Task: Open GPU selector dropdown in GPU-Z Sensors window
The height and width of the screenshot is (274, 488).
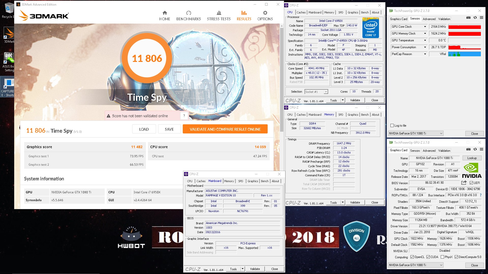Action: (x=416, y=133)
